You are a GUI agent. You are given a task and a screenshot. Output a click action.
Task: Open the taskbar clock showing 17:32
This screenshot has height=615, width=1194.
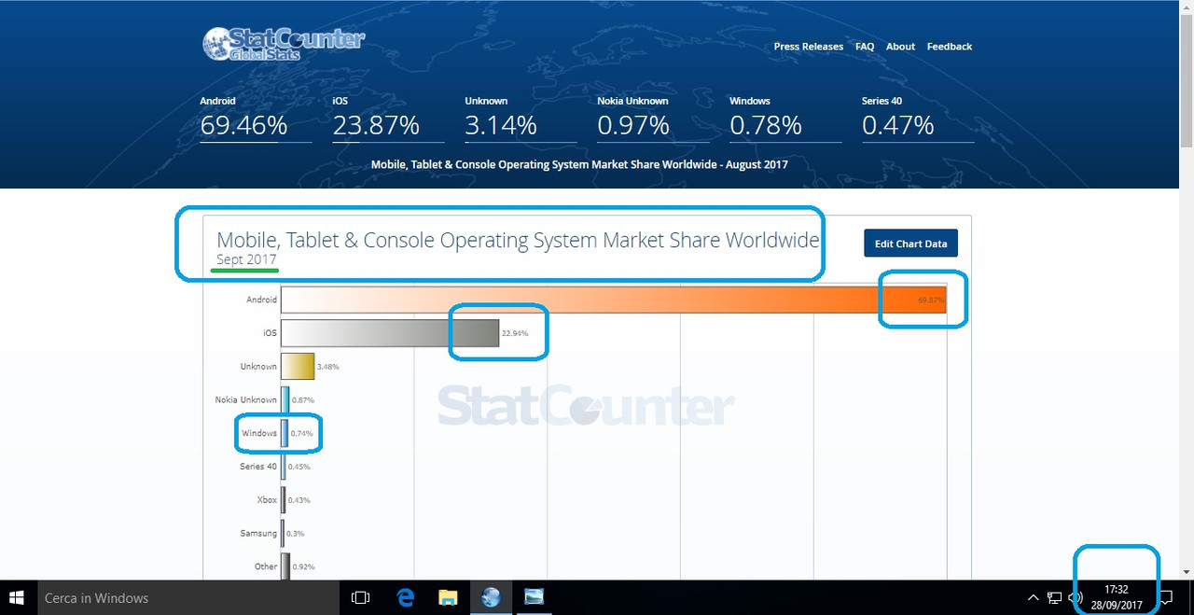(x=1117, y=597)
